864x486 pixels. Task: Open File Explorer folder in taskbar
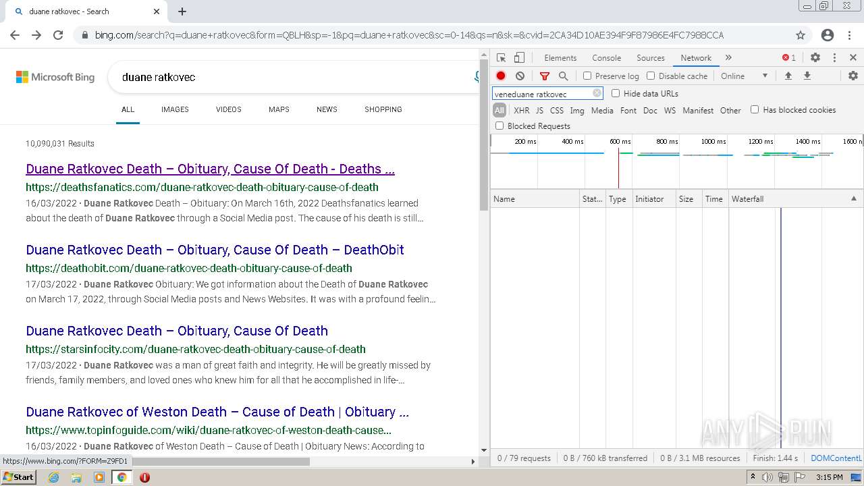point(76,477)
